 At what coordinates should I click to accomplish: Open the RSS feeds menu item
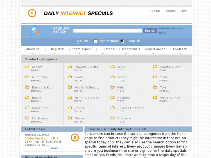tap(106, 49)
